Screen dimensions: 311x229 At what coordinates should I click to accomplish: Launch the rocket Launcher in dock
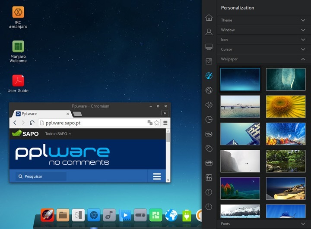(x=47, y=215)
